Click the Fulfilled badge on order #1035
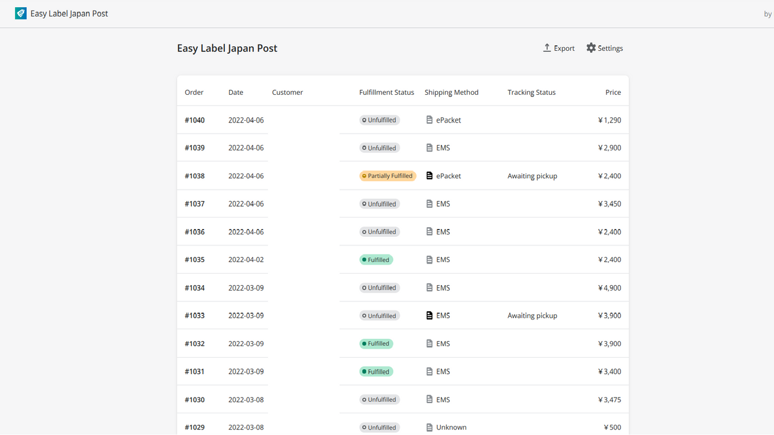Screen dimensions: 774x435 [376, 259]
